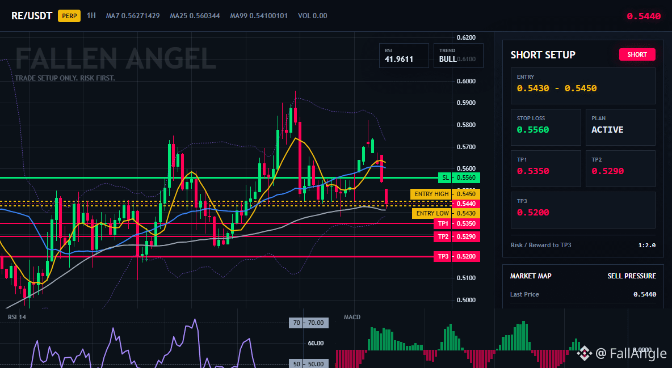The width and height of the screenshot is (672, 368).
Task: Click the VOL 0.00 label
Action: pyautogui.click(x=312, y=15)
